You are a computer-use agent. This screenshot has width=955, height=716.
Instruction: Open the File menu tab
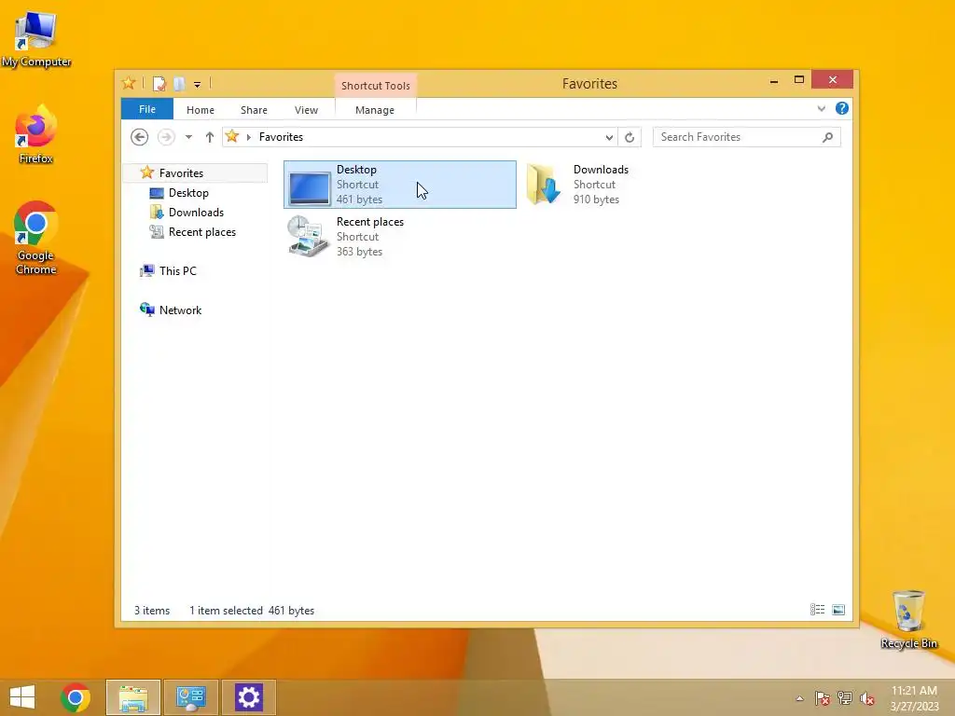(x=147, y=109)
